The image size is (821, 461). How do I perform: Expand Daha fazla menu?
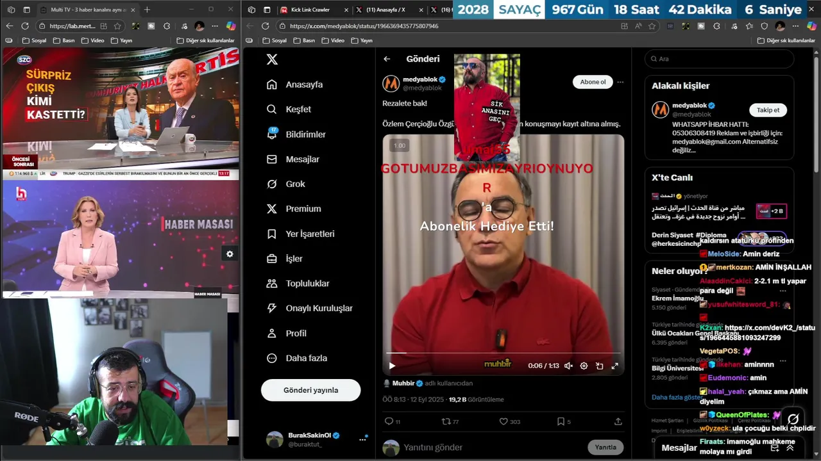pos(296,359)
